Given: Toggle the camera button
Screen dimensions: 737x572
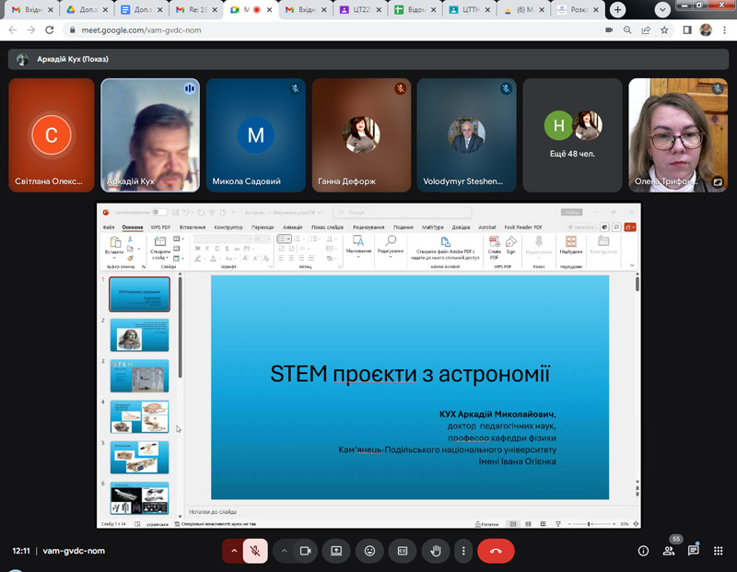Looking at the screenshot, I should pos(305,551).
